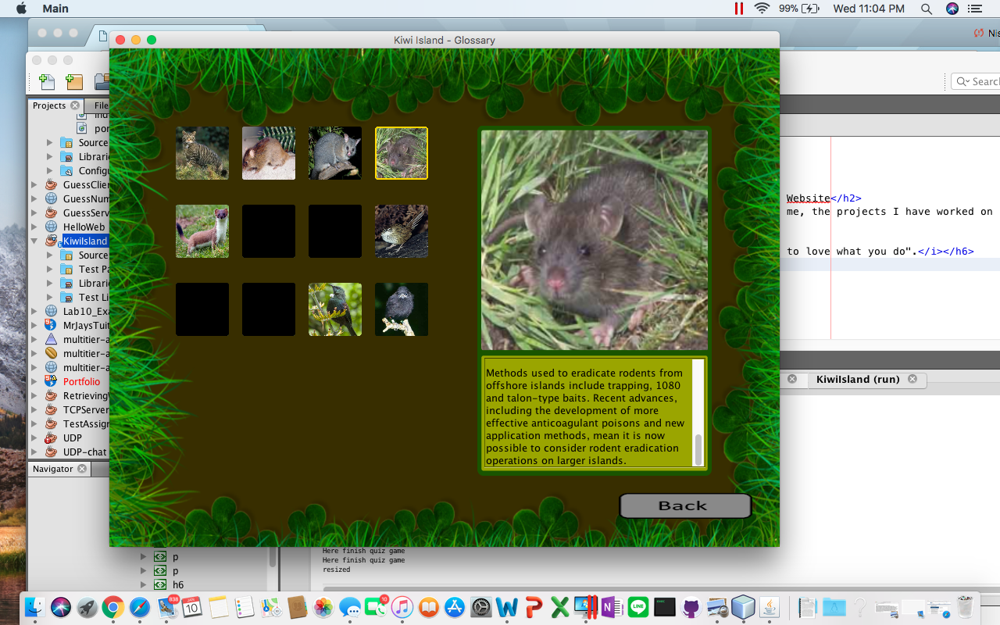Close the Projects tab

(x=75, y=105)
